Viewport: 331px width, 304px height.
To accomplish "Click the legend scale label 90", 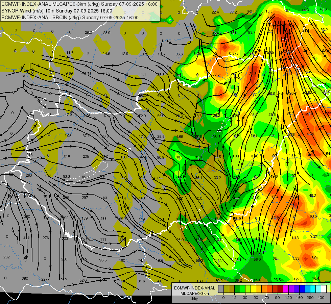I will pyautogui.click(x=277, y=298).
